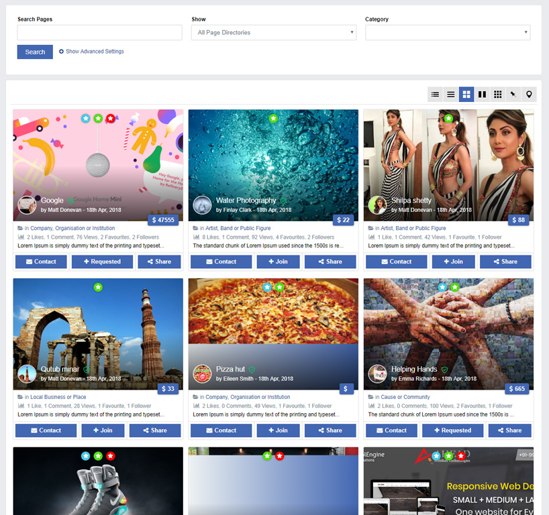Select the active four-square grid view
Screen dimensions: 549x515
pos(466,95)
